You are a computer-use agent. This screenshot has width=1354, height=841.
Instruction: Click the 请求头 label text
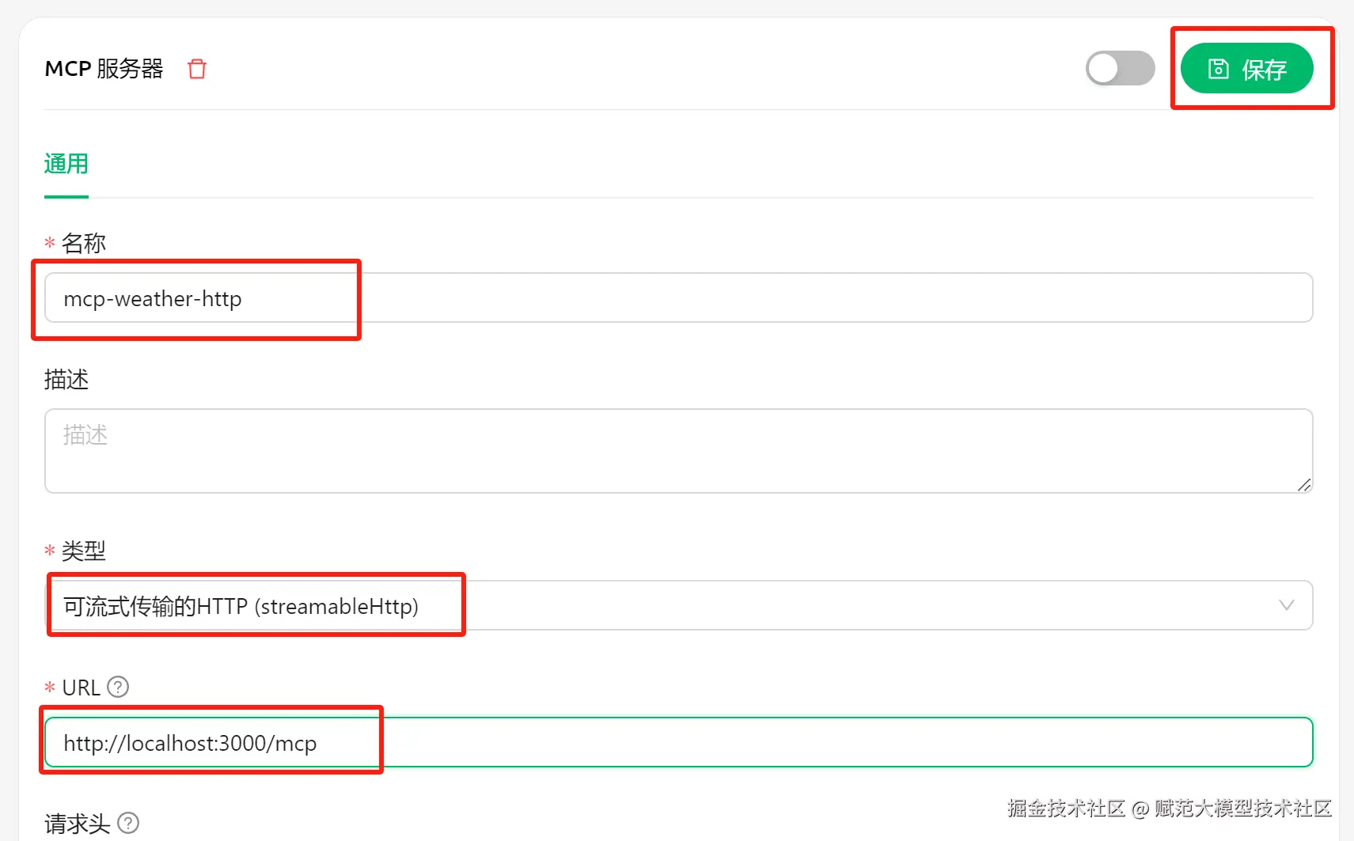click(x=78, y=824)
